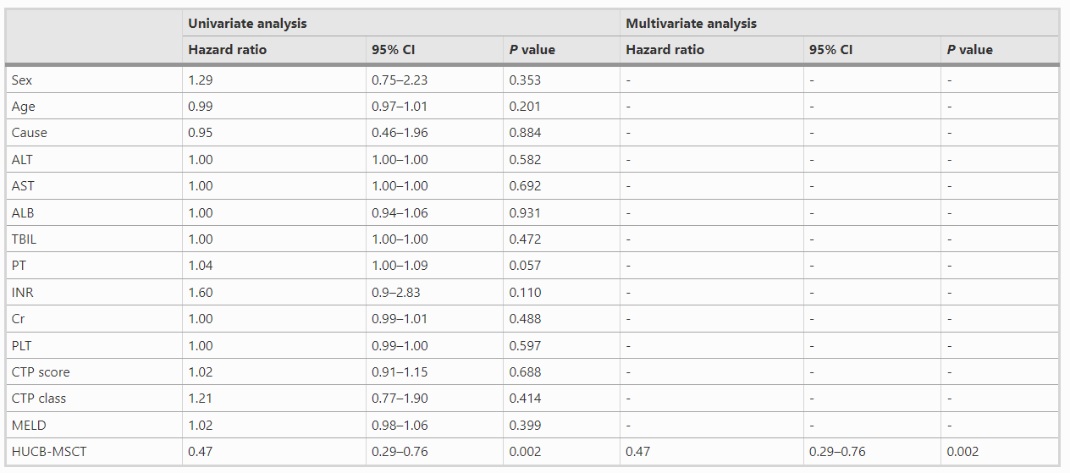The width and height of the screenshot is (1070, 473).
Task: Select the ALB confidence interval 0.94–1.06
Action: point(400,213)
